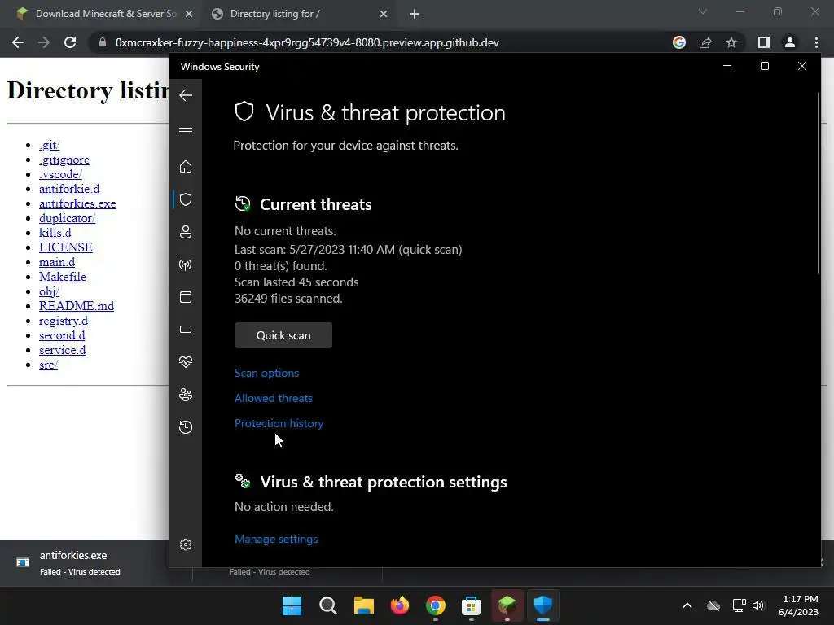The width and height of the screenshot is (834, 625).
Task: Open Home section in Windows Security sidebar
Action: 186,167
